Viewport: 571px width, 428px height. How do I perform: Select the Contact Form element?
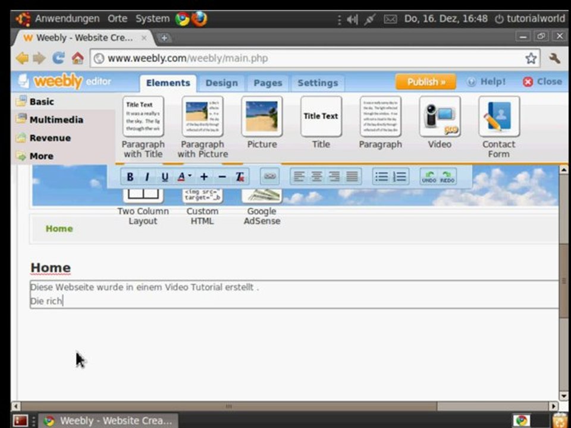[499, 127]
